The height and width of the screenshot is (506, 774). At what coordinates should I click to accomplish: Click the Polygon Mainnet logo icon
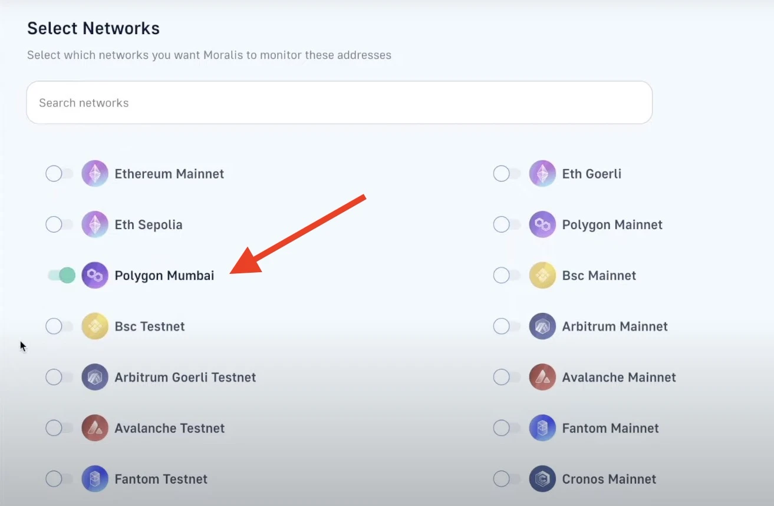pyautogui.click(x=542, y=224)
